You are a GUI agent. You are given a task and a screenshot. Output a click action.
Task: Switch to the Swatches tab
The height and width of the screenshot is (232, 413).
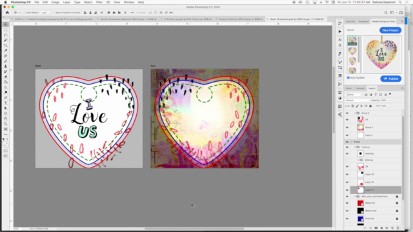point(350,21)
